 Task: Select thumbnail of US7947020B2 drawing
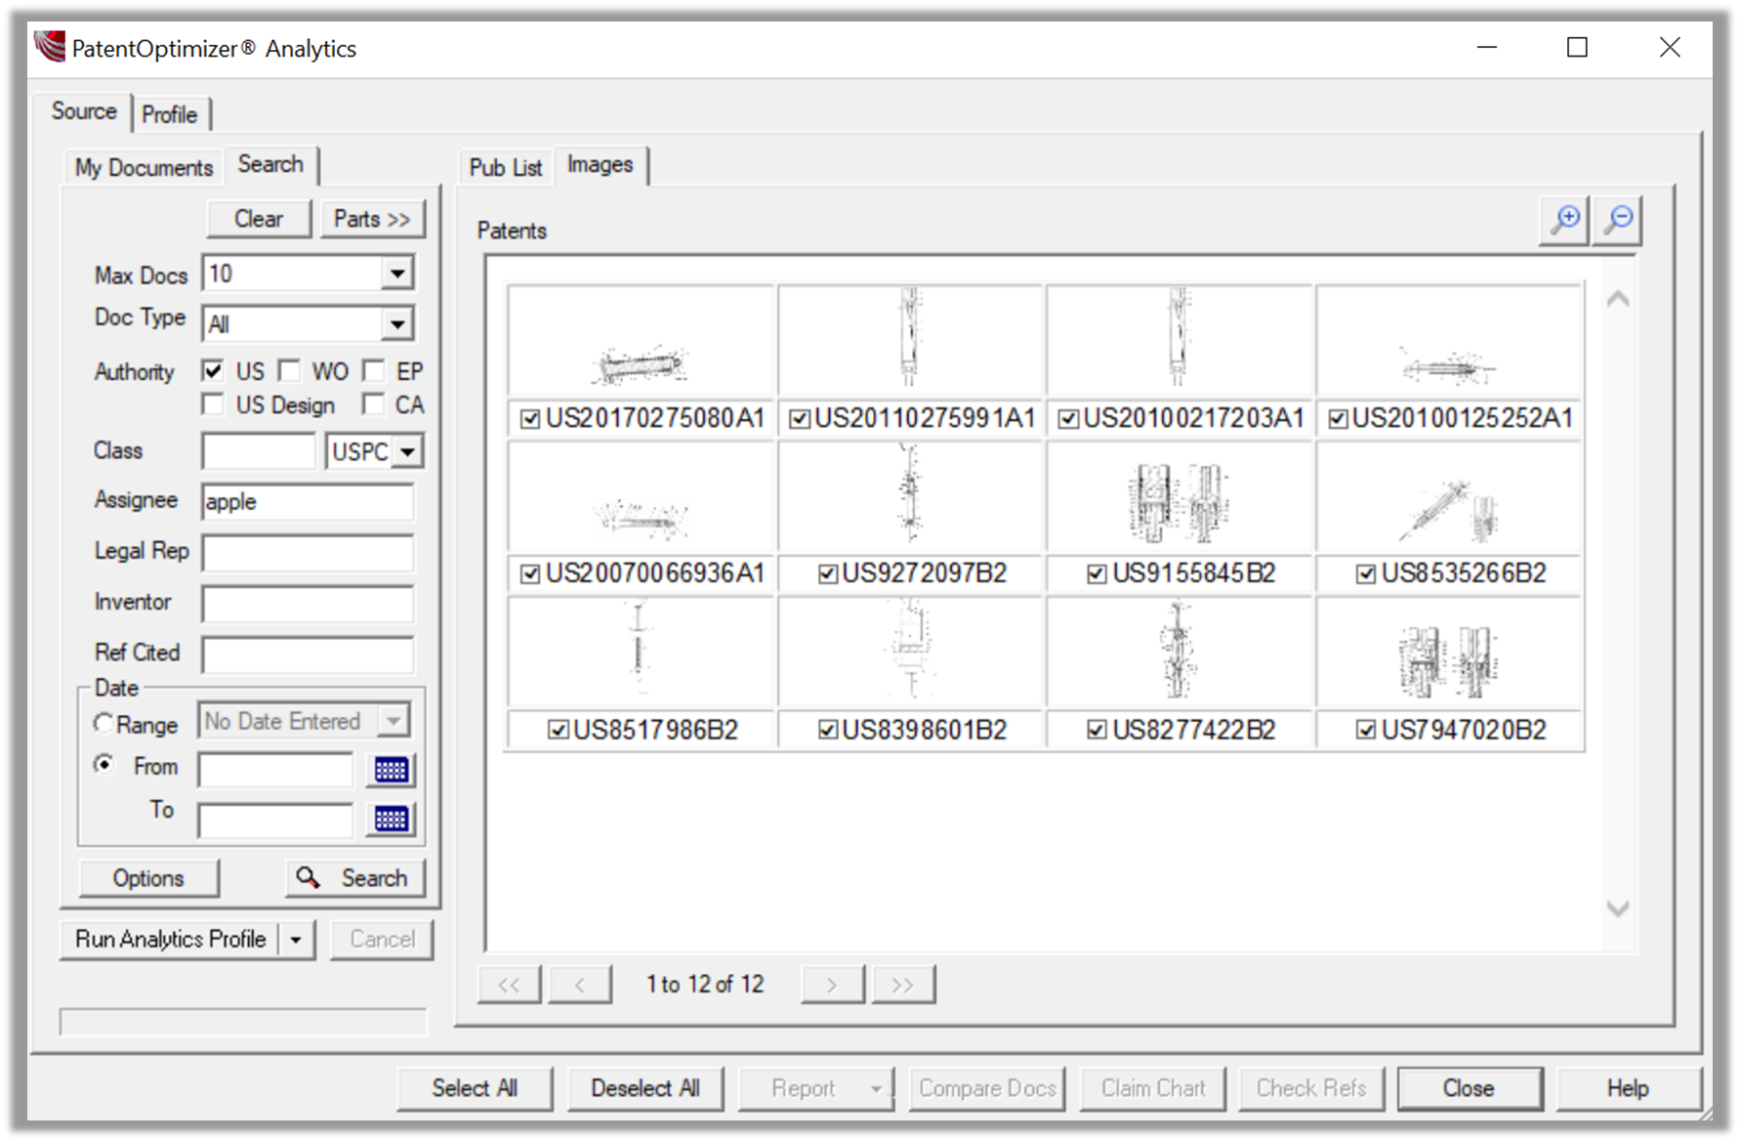click(x=1449, y=653)
